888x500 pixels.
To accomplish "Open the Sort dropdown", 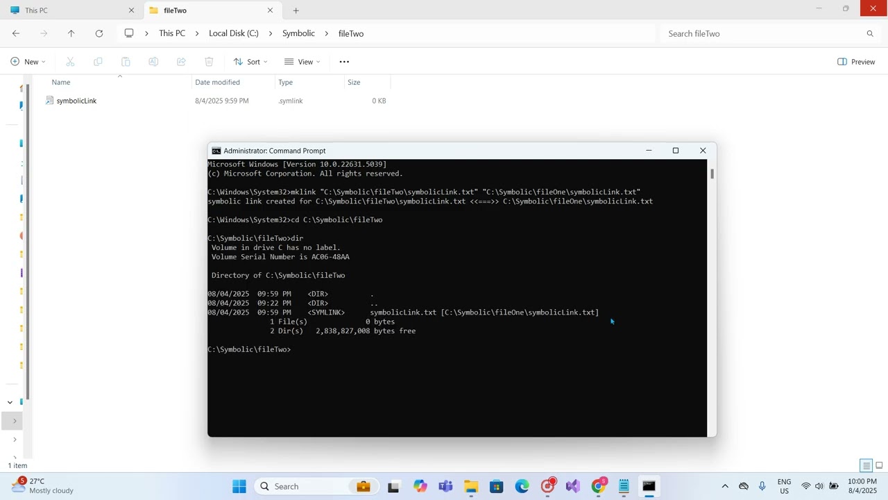I will [250, 62].
